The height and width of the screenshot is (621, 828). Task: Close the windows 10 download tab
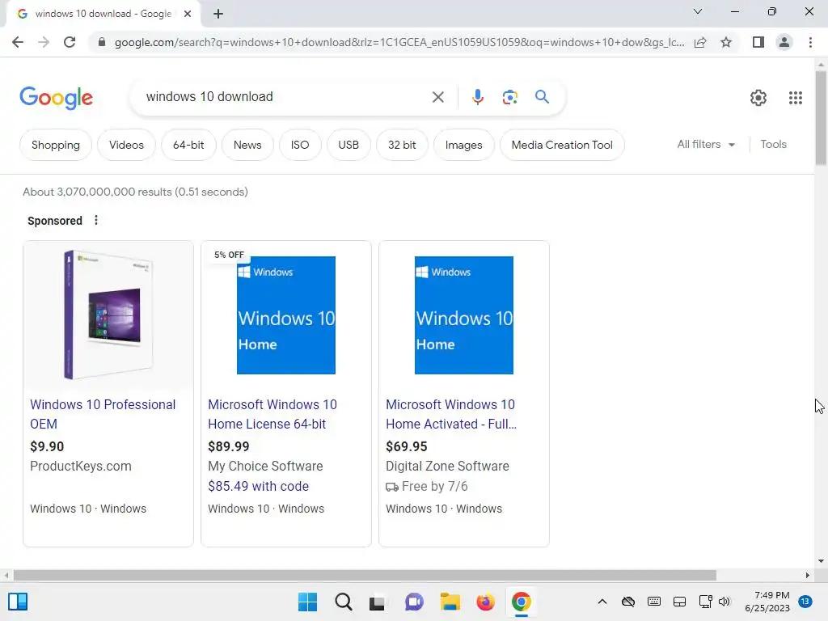click(188, 14)
